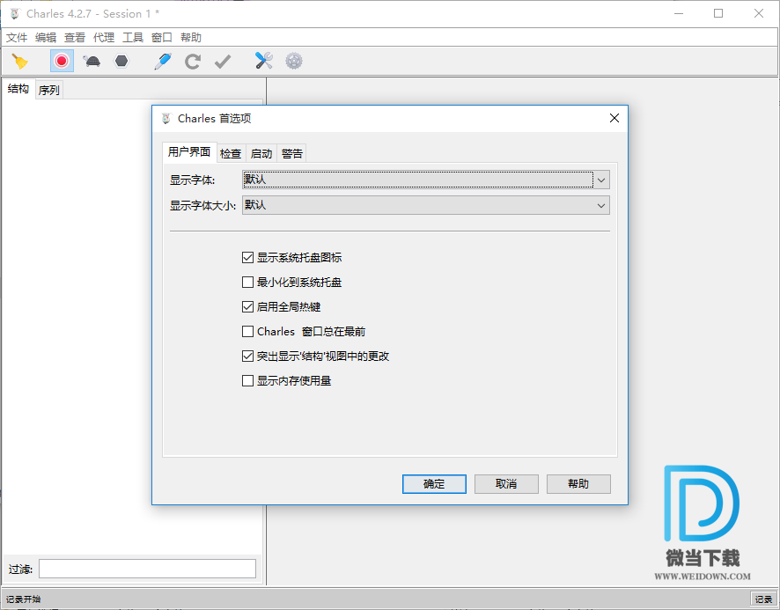This screenshot has height=610, width=780.
Task: Click the broom clear session icon
Action: 20,62
